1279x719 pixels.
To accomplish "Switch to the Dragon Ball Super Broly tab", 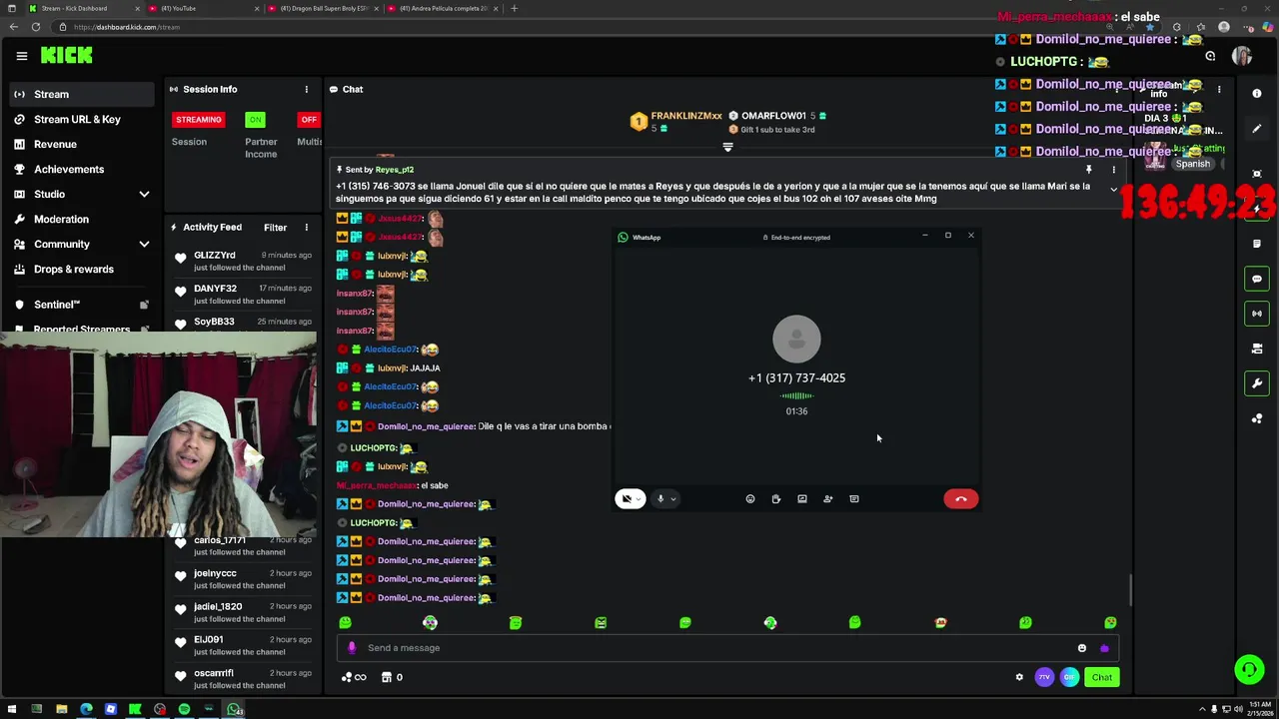I will pyautogui.click(x=322, y=8).
